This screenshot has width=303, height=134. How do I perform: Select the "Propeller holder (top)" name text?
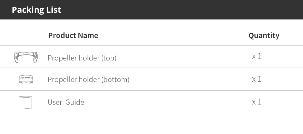pyautogui.click(x=82, y=58)
